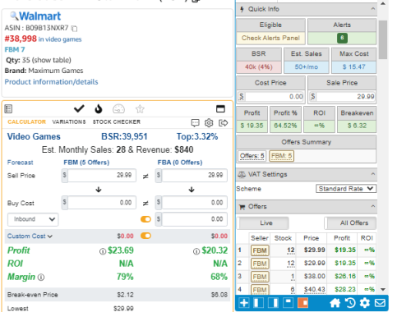Select the Live offers tab
Screen dimensions: 411x312
click(264, 223)
